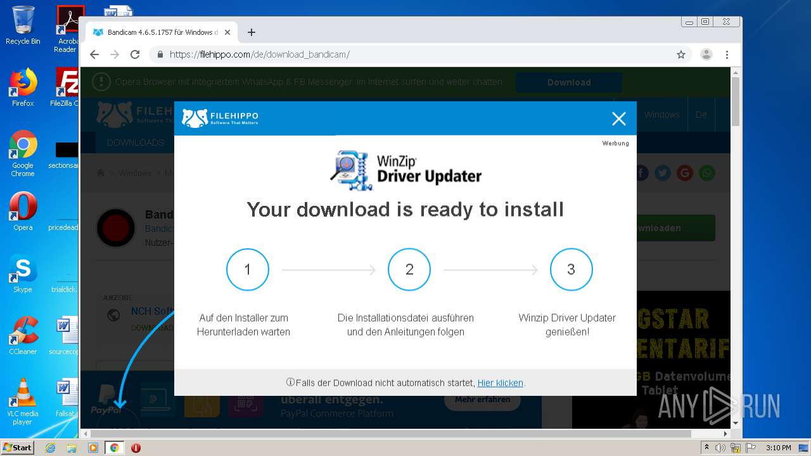The image size is (811, 456).
Task: Click the green download button behind the popup
Action: [x=676, y=228]
